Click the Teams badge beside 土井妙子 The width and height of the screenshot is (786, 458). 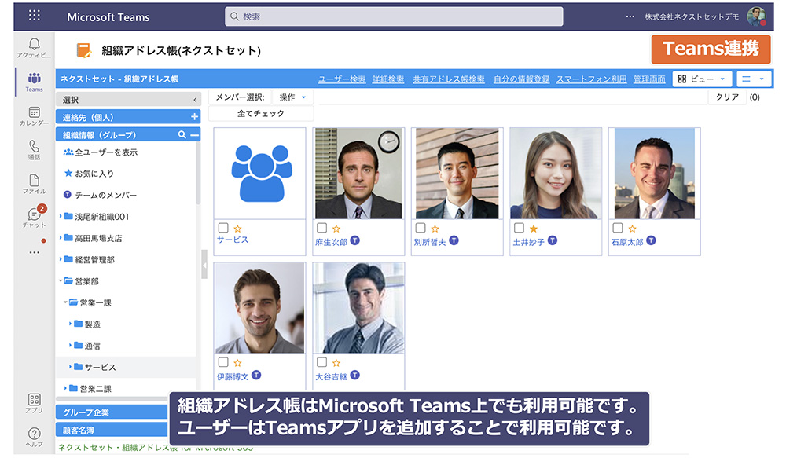click(553, 240)
